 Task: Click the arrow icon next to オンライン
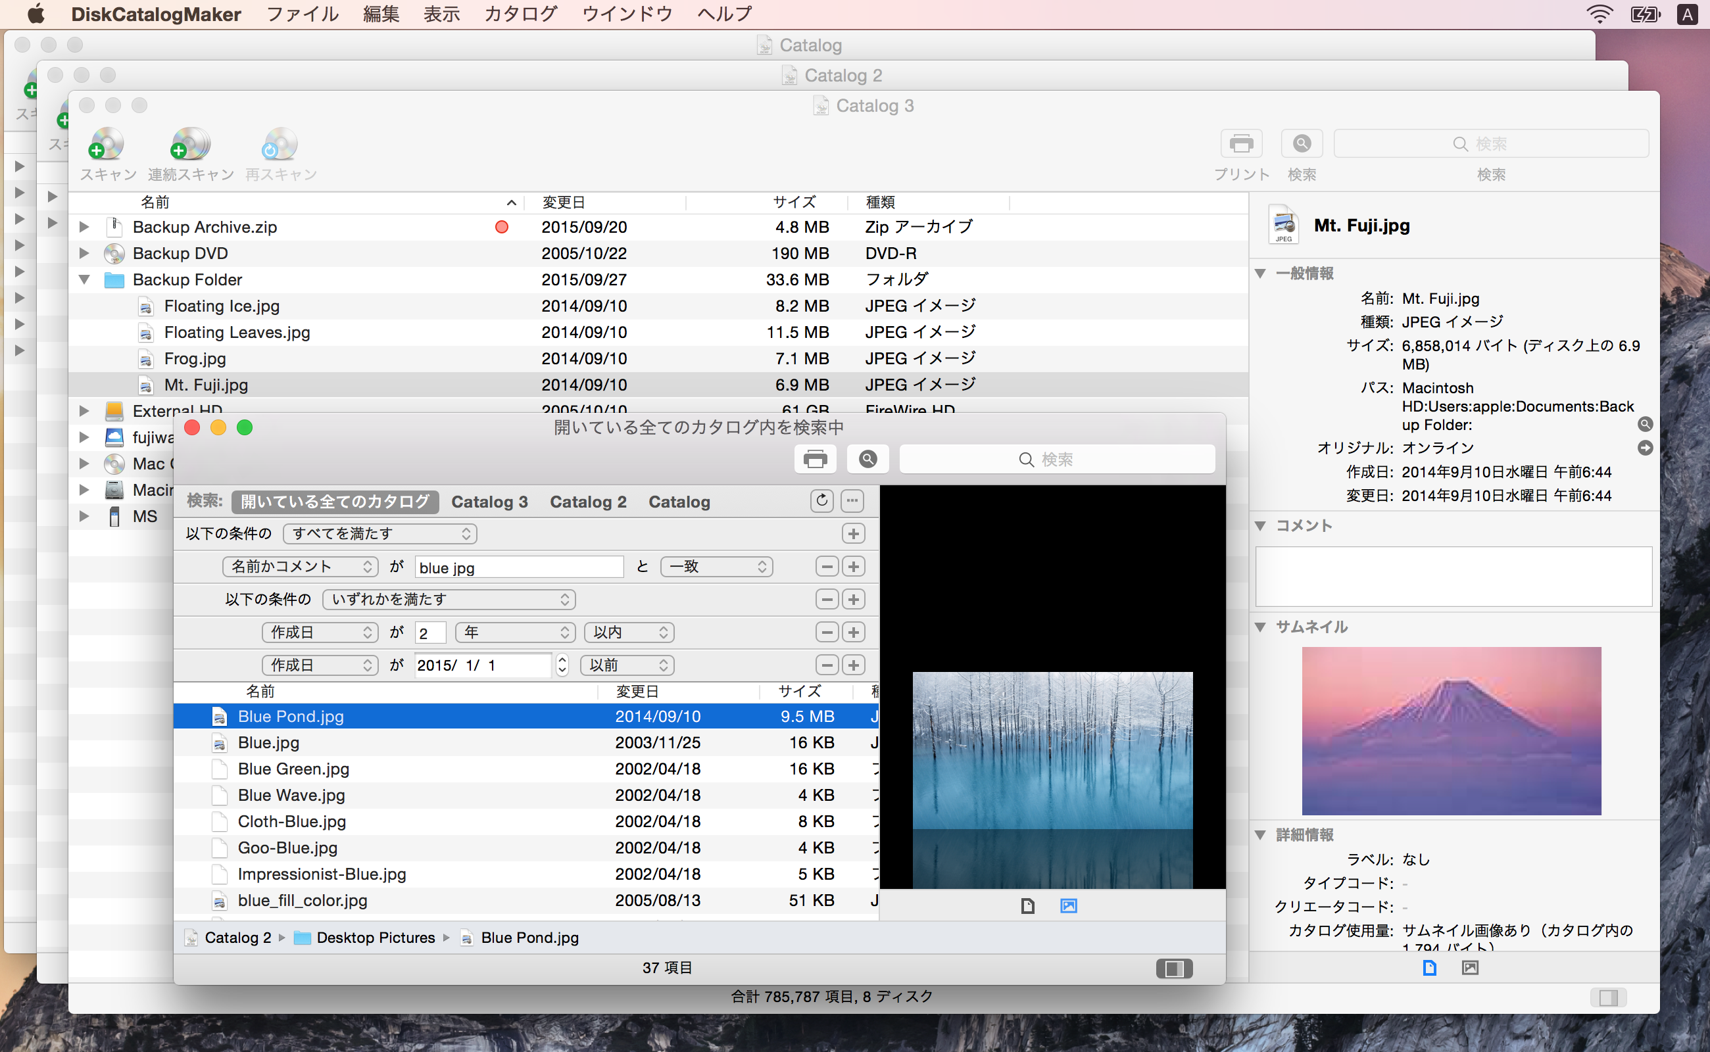[1645, 448]
